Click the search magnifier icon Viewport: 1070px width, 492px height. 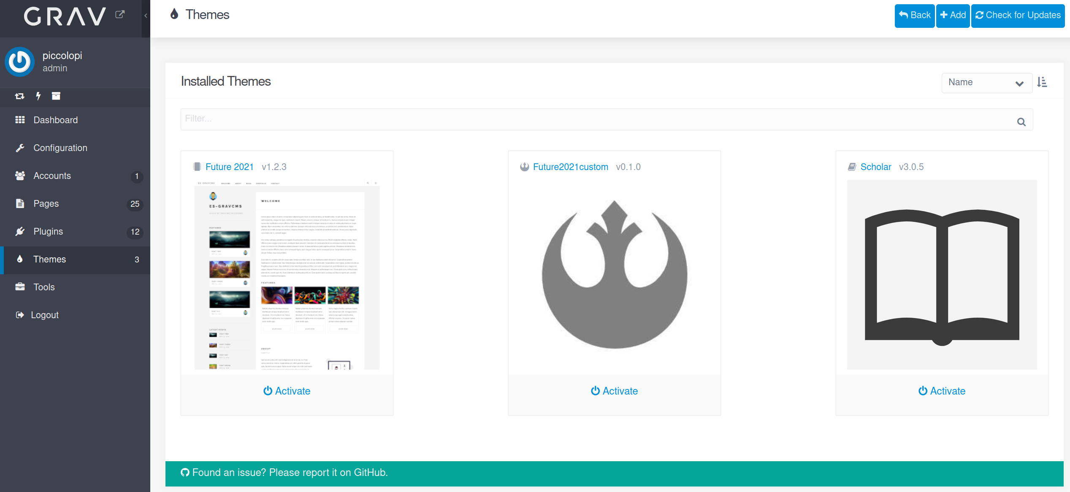[1021, 122]
